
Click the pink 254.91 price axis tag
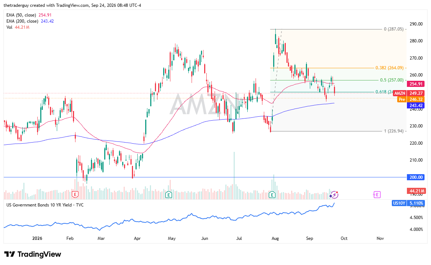pyautogui.click(x=416, y=84)
